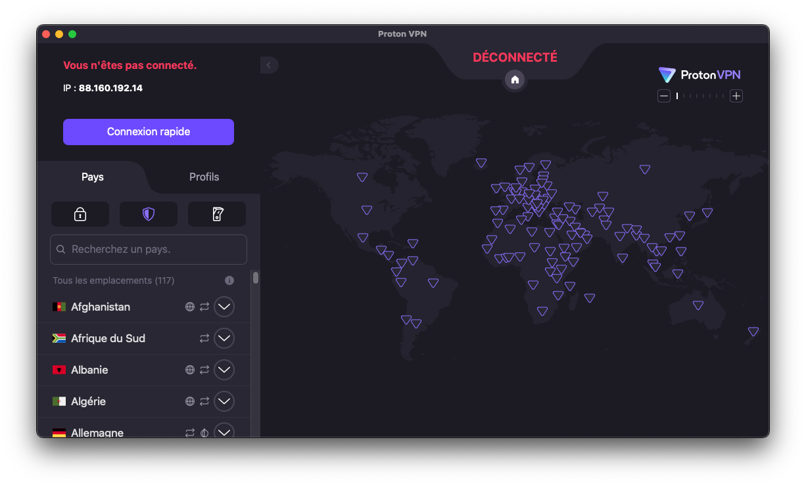
Task: Switch to the Profils tab
Action: pos(204,177)
